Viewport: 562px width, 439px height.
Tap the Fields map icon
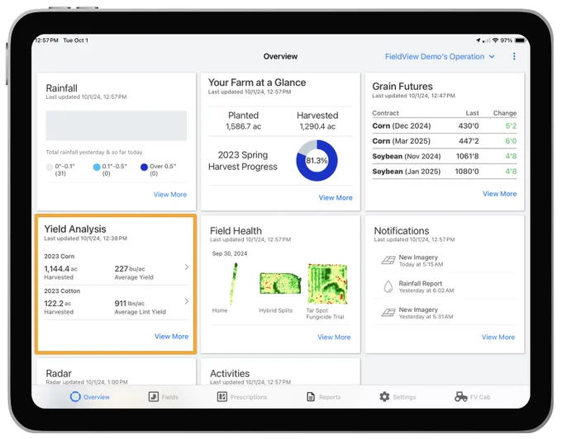click(x=154, y=397)
